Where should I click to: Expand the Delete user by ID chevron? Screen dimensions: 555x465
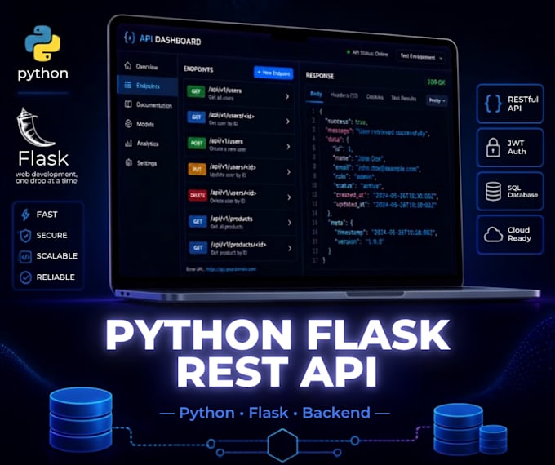click(x=289, y=197)
